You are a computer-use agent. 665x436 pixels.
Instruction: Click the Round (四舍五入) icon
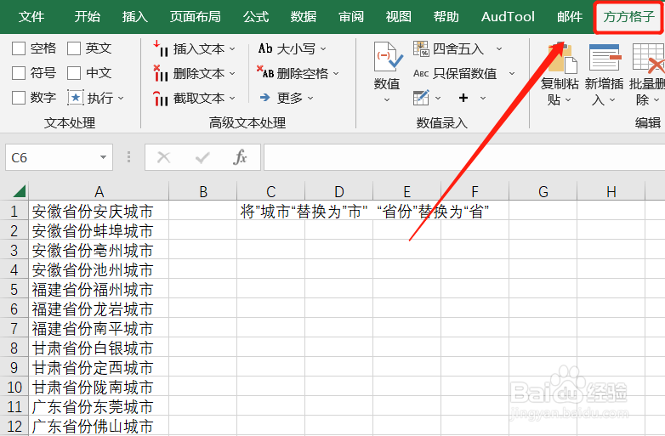pos(421,48)
